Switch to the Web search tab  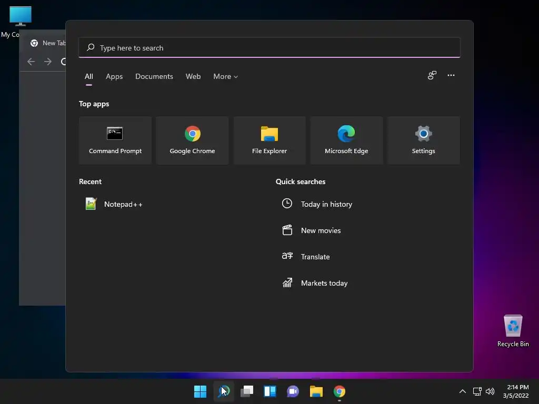click(193, 77)
